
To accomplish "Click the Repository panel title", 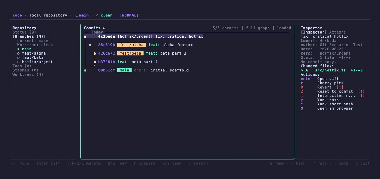I will tap(24, 28).
